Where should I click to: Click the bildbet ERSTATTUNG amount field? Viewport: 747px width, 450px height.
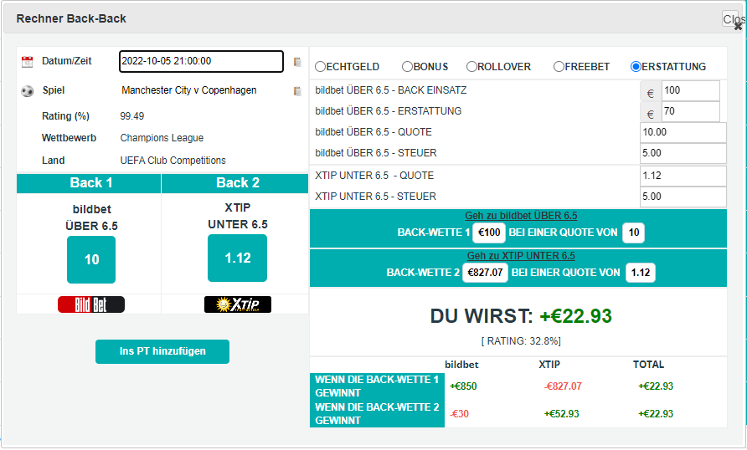690,111
